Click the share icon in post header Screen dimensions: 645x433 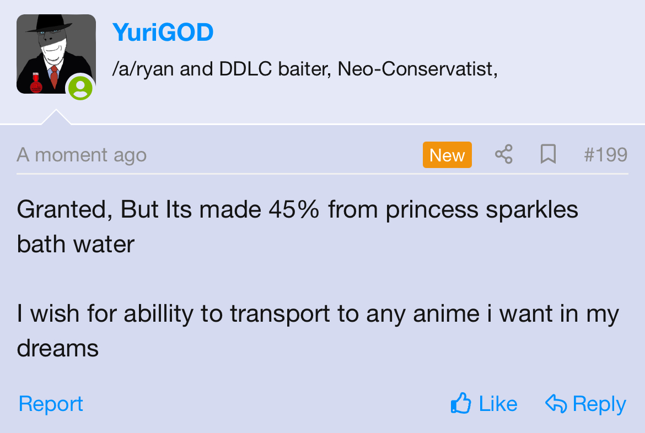pyautogui.click(x=503, y=155)
